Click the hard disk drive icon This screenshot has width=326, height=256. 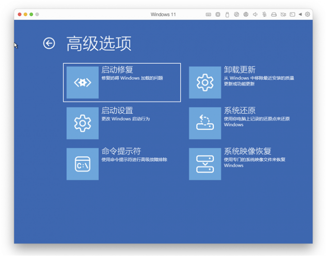pos(274,14)
